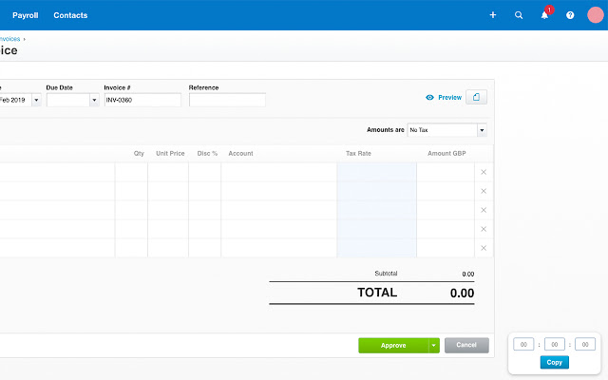Viewport: 608px width, 380px height.
Task: Click the Reference input field
Action: [227, 100]
